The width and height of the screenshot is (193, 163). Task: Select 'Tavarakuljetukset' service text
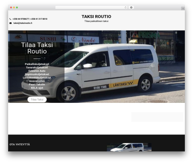click(x=37, y=67)
